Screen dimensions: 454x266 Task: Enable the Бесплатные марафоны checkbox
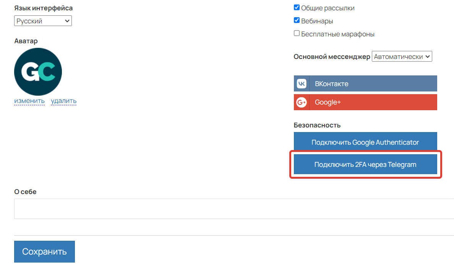(297, 33)
